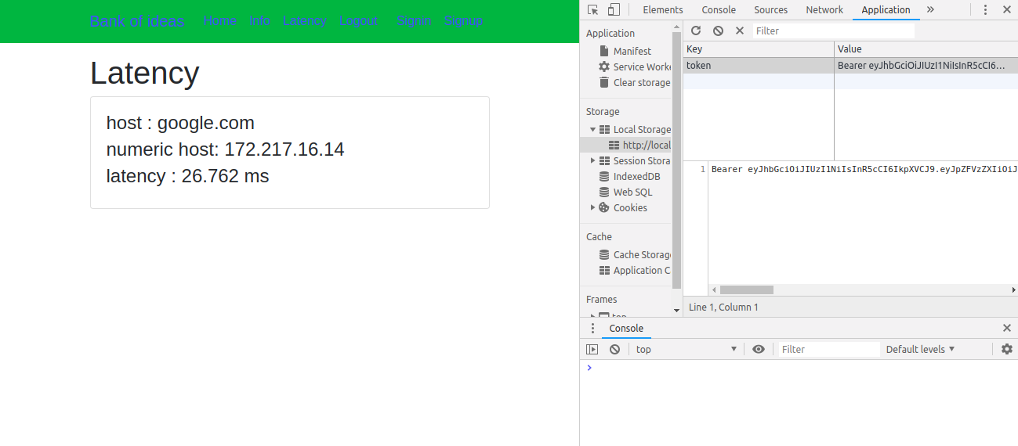
Task: Click the refresh storage icon
Action: point(695,31)
